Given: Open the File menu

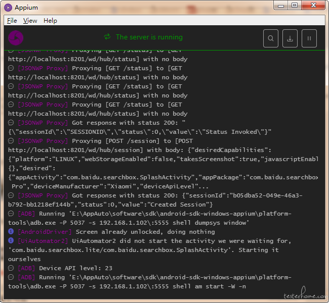Looking at the screenshot, I should coord(12,21).
